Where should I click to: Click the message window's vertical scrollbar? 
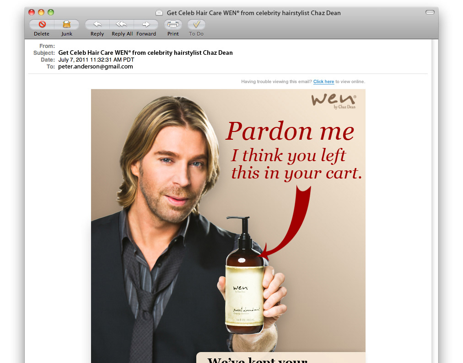[x=435, y=201]
